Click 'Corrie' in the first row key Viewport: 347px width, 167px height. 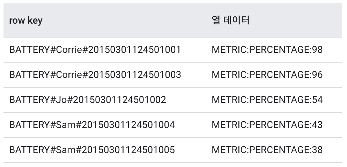point(68,50)
